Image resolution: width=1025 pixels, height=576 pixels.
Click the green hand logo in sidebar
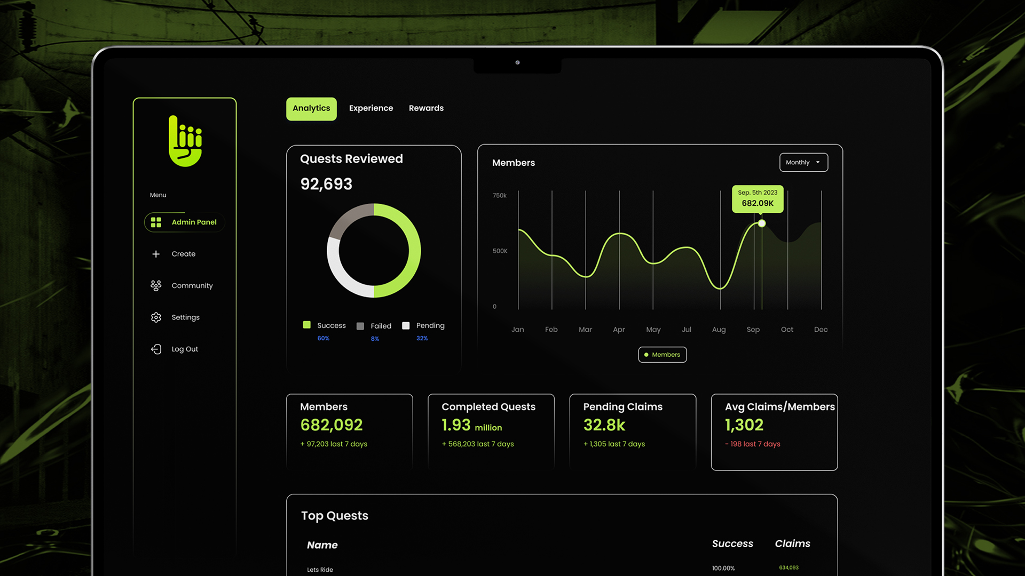tap(185, 141)
